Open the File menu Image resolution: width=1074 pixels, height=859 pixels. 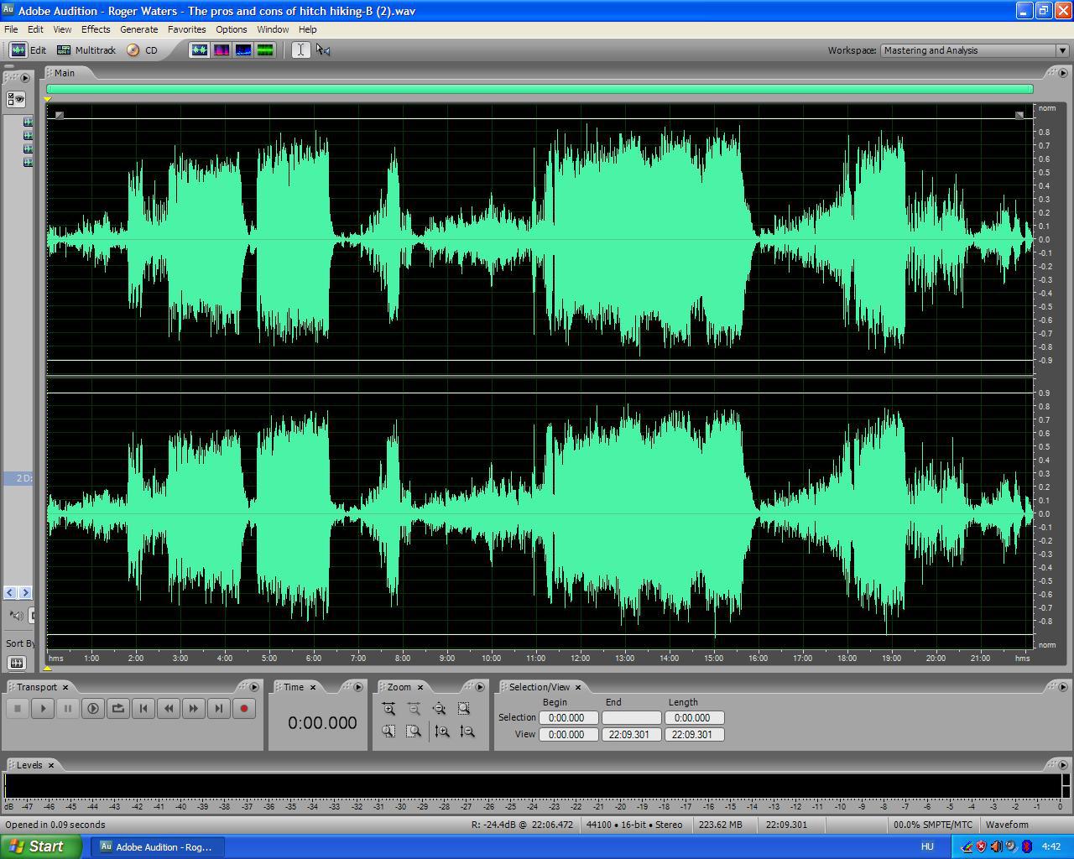(11, 29)
